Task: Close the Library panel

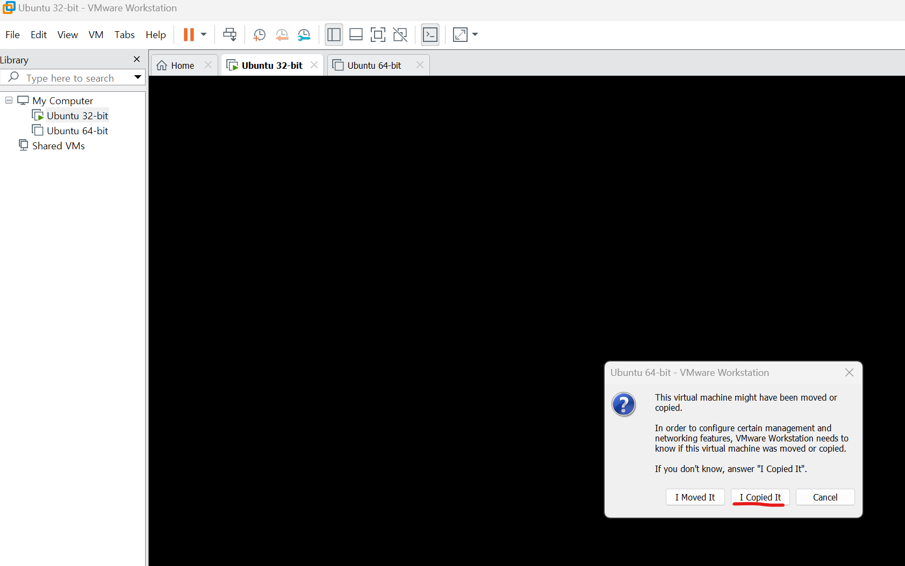Action: tap(137, 59)
